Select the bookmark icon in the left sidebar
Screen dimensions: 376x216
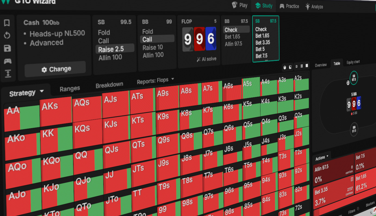point(7,23)
